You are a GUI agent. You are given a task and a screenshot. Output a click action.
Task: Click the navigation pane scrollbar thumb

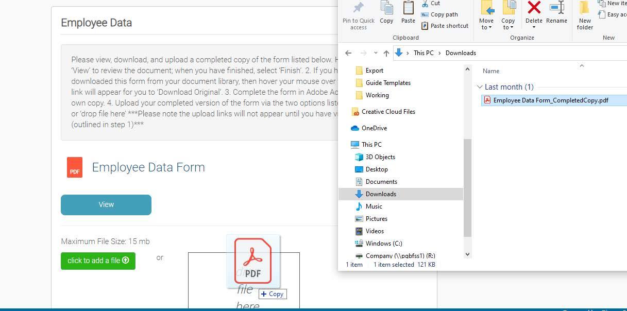pyautogui.click(x=468, y=187)
